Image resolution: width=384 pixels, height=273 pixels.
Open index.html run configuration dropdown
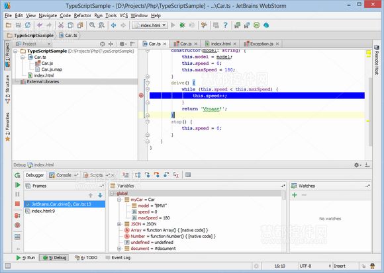(x=150, y=25)
